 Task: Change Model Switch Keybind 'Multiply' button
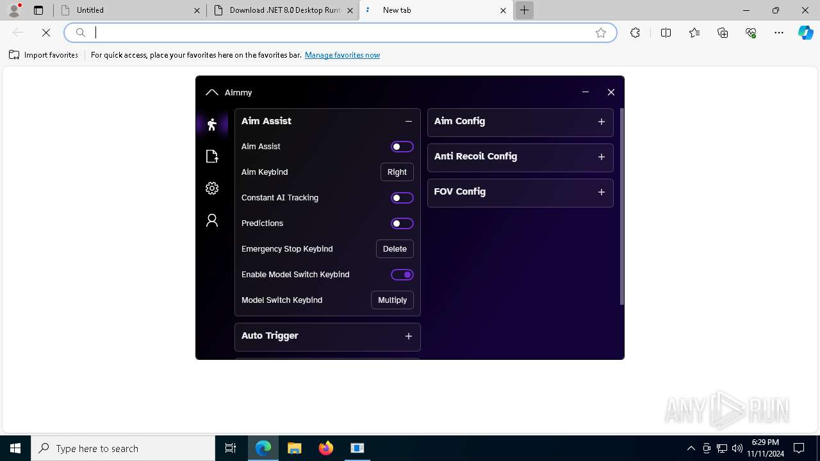(393, 300)
